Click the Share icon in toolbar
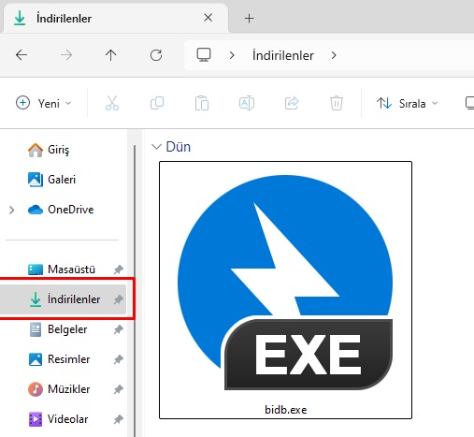This screenshot has width=474, height=437. point(292,103)
